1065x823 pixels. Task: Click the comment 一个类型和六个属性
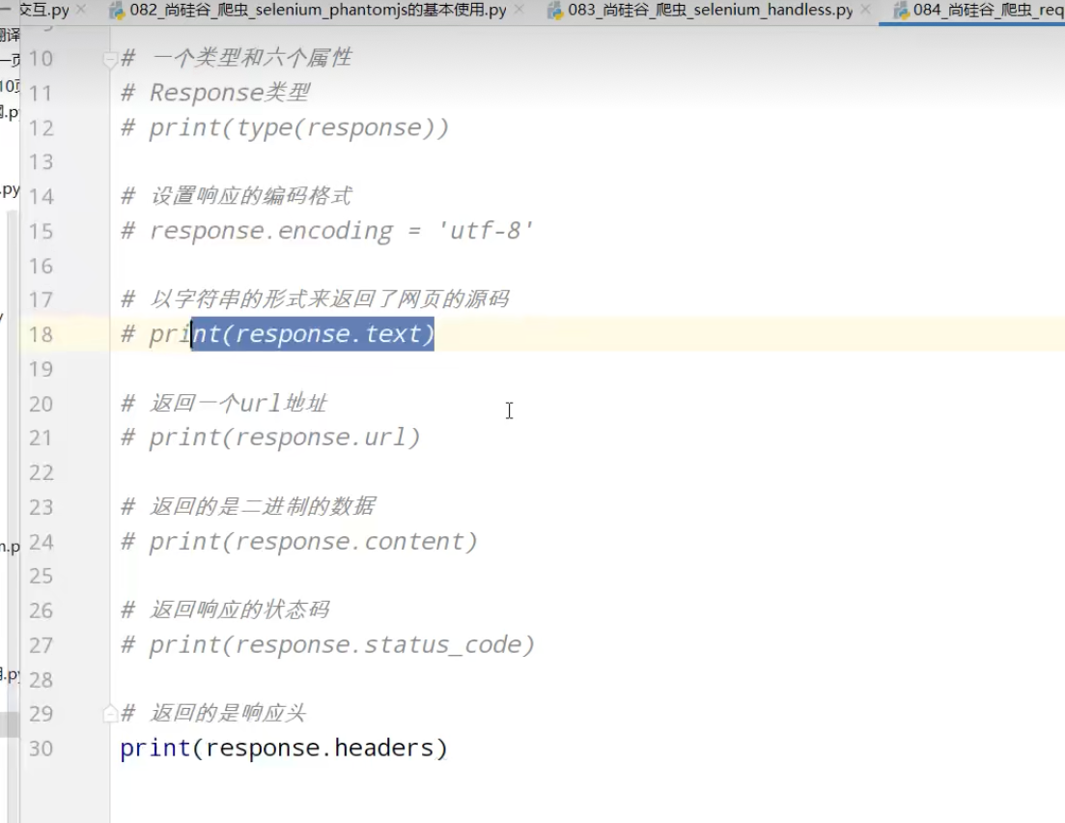(x=237, y=58)
